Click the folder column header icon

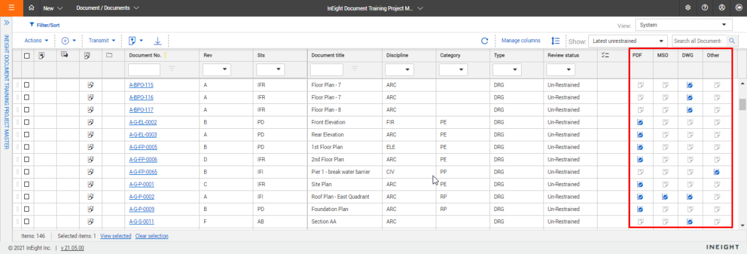109,55
